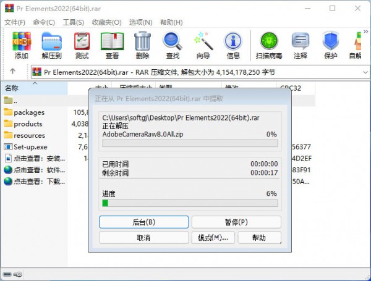Click the overall 进度 progress bar

(190, 203)
